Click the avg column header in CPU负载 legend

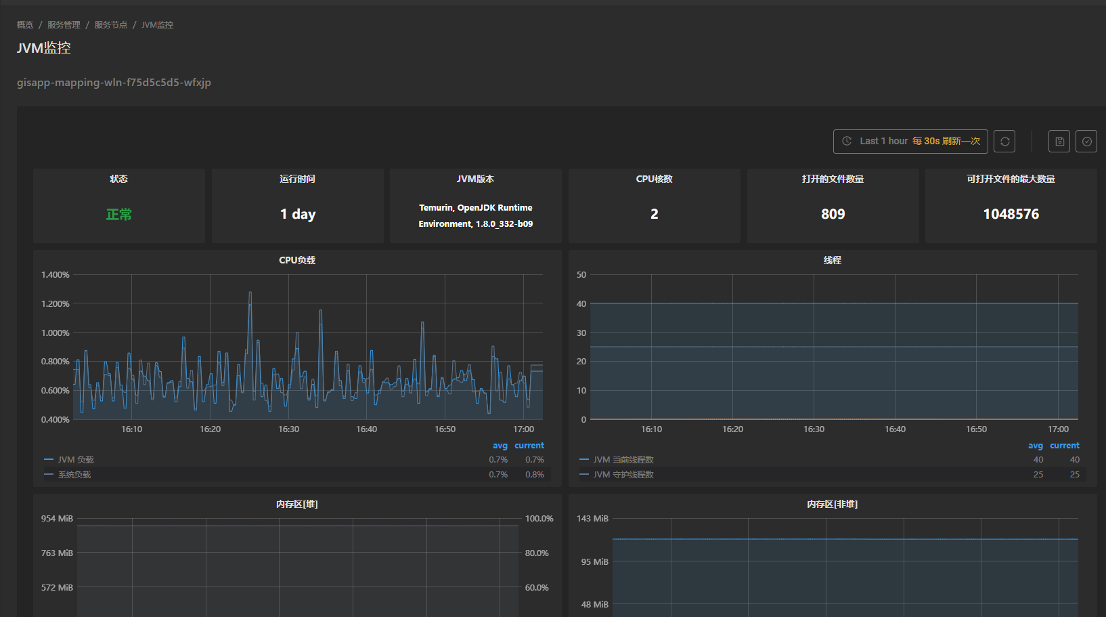pyautogui.click(x=500, y=445)
